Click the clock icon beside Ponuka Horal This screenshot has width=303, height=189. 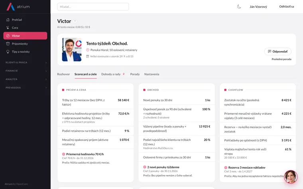[x=88, y=50]
